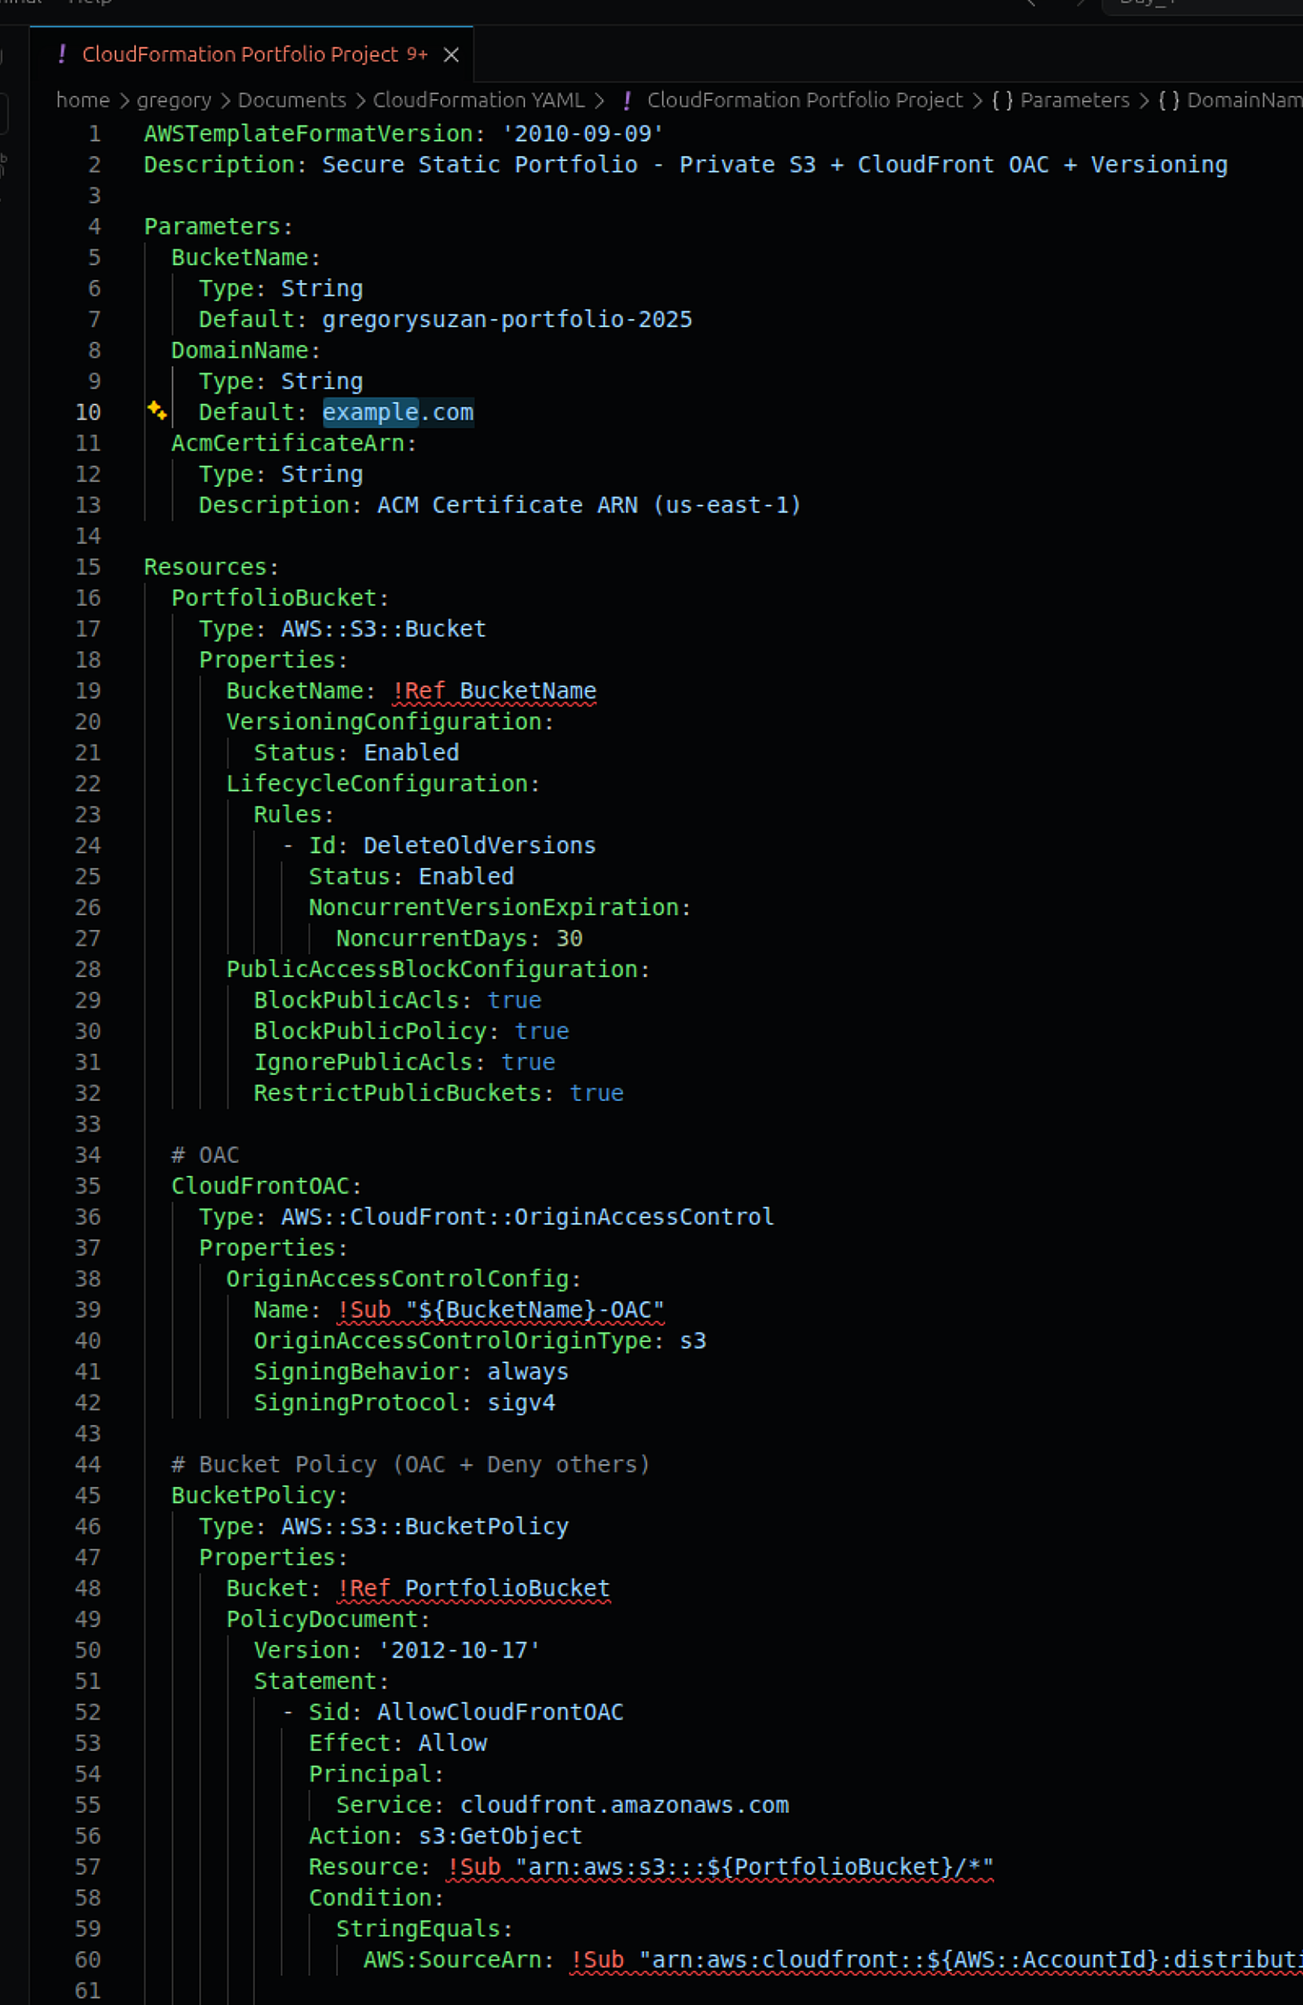1303x2005 pixels.
Task: Click 'BucketPolicy:' on line 45
Action: click(x=259, y=1495)
